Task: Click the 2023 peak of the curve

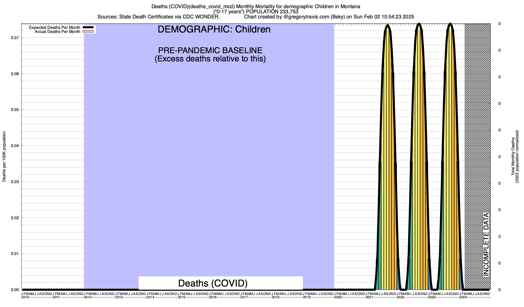Action: 450,24
